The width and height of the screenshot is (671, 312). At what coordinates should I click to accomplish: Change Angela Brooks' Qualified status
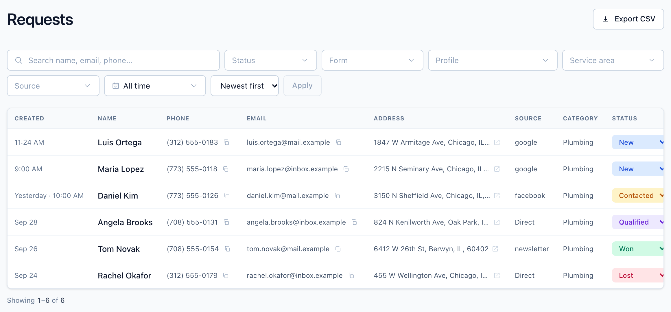(638, 222)
